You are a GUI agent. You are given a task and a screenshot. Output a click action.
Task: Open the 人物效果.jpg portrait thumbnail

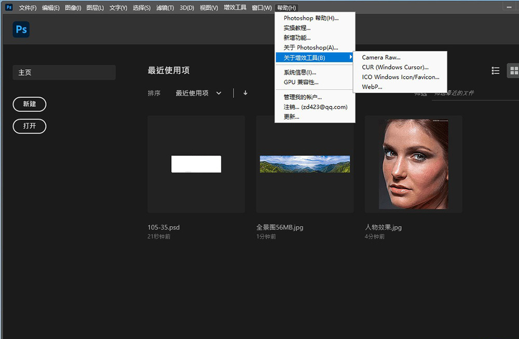(x=413, y=164)
